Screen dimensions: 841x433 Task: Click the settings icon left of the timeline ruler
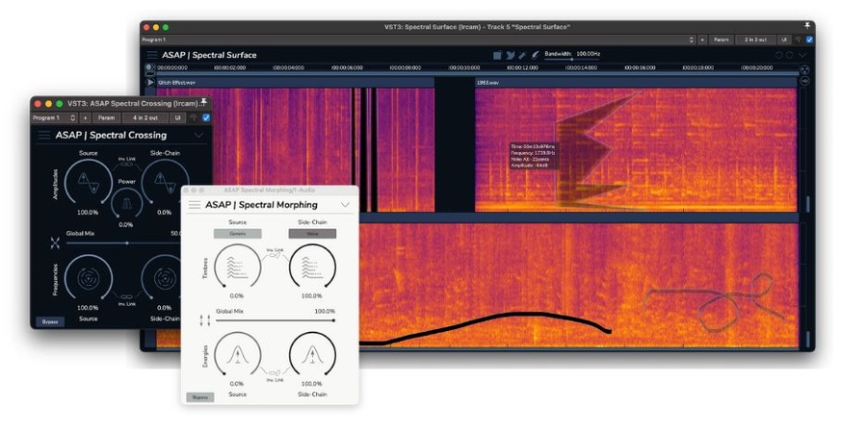(149, 67)
